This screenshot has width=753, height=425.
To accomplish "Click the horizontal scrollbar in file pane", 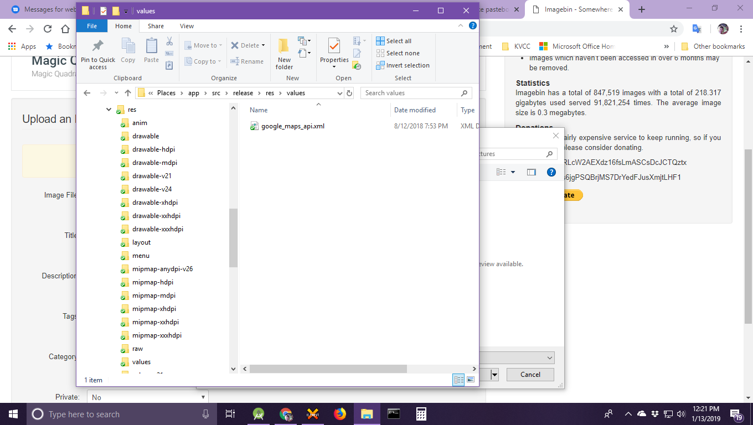I will pyautogui.click(x=328, y=369).
